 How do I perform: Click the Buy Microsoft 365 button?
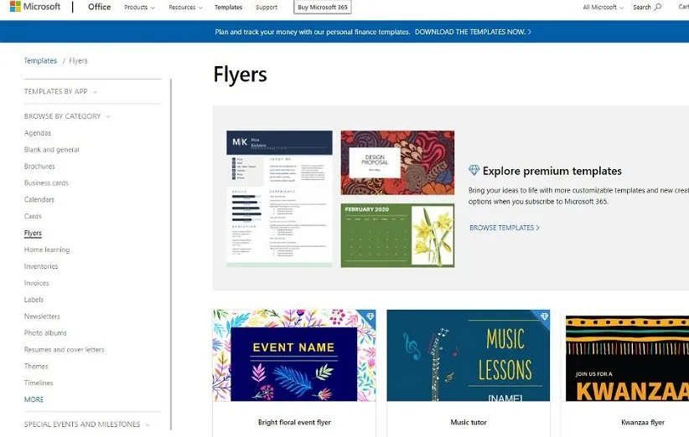(323, 8)
